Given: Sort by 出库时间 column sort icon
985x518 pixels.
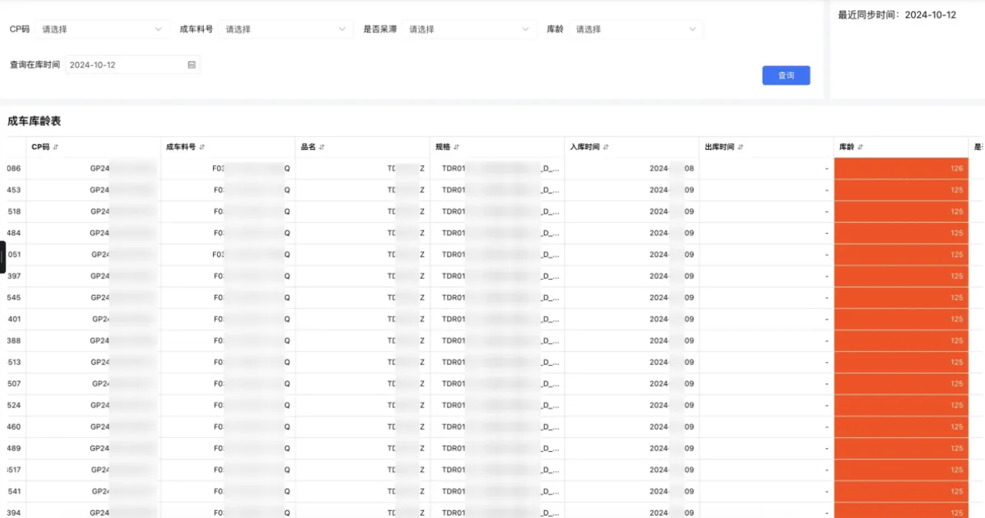Looking at the screenshot, I should click(741, 147).
